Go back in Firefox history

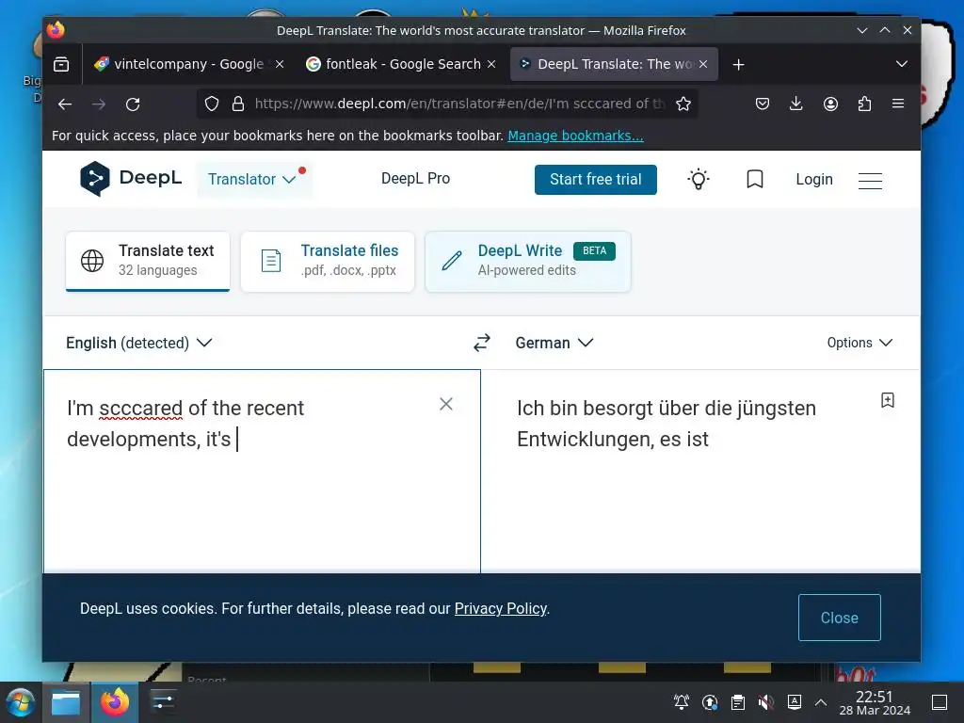pyautogui.click(x=65, y=104)
